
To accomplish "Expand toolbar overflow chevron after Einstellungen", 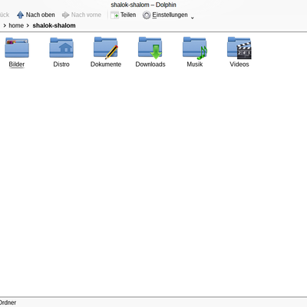I will point(193,18).
